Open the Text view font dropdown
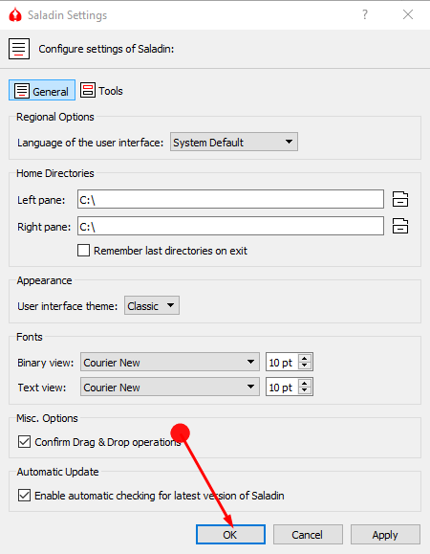This screenshot has height=554, width=430. pyautogui.click(x=170, y=388)
